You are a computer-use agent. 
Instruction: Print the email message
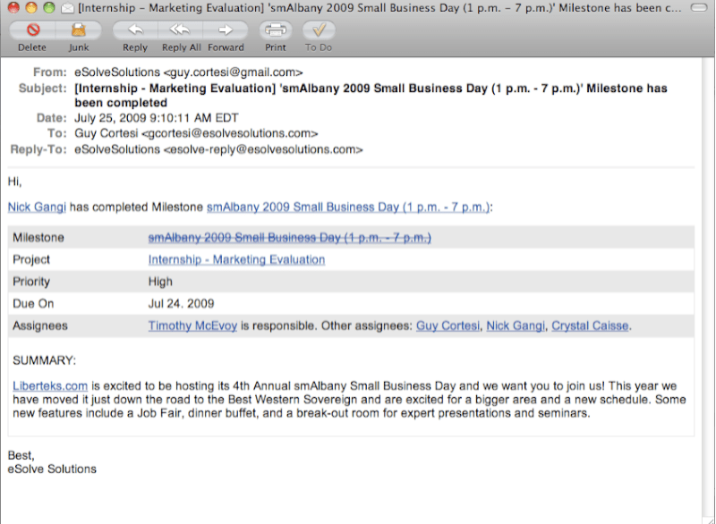click(x=276, y=30)
